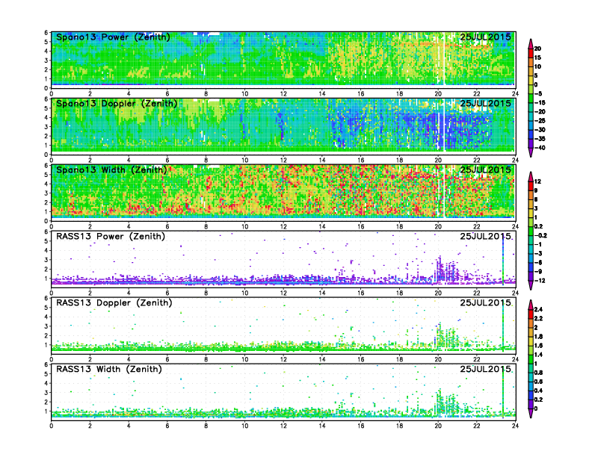Select the 25JUL2015 date in RASS13 Doppler panel

(485, 302)
